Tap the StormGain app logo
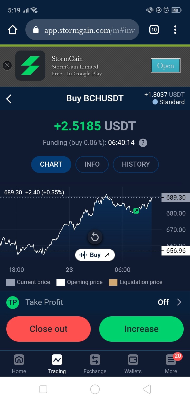The image size is (190, 402). [30, 66]
